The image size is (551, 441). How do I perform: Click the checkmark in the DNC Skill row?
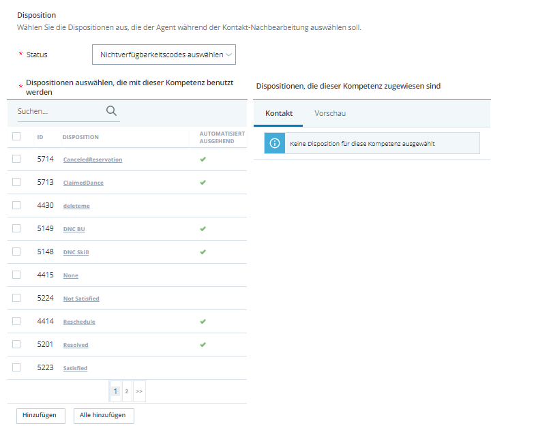click(x=203, y=252)
